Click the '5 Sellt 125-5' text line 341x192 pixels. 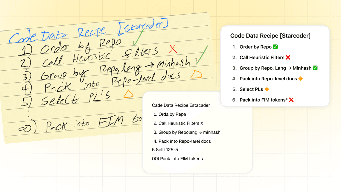(x=165, y=150)
